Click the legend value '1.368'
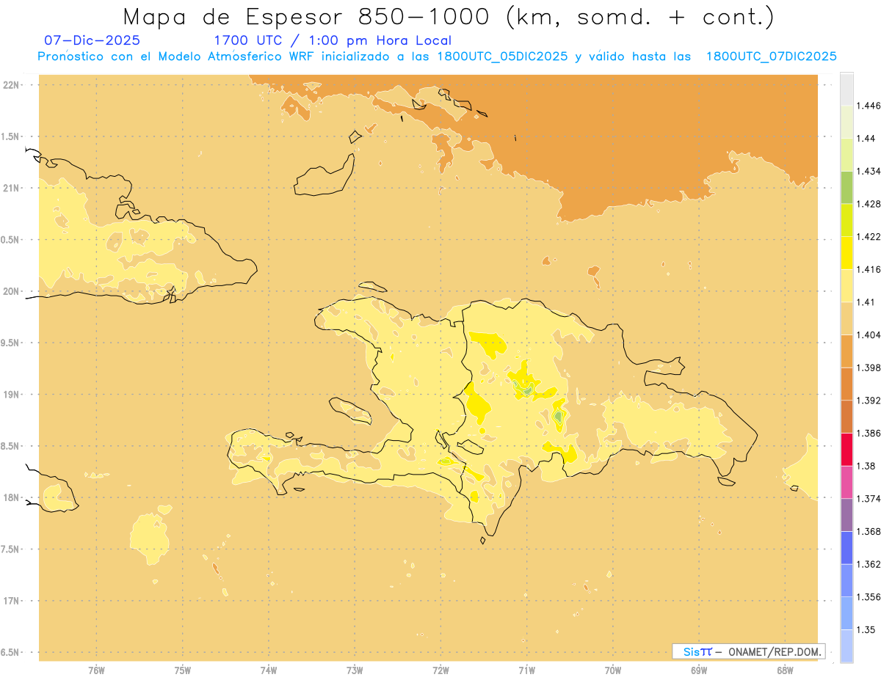The height and width of the screenshot is (680, 881). point(869,532)
